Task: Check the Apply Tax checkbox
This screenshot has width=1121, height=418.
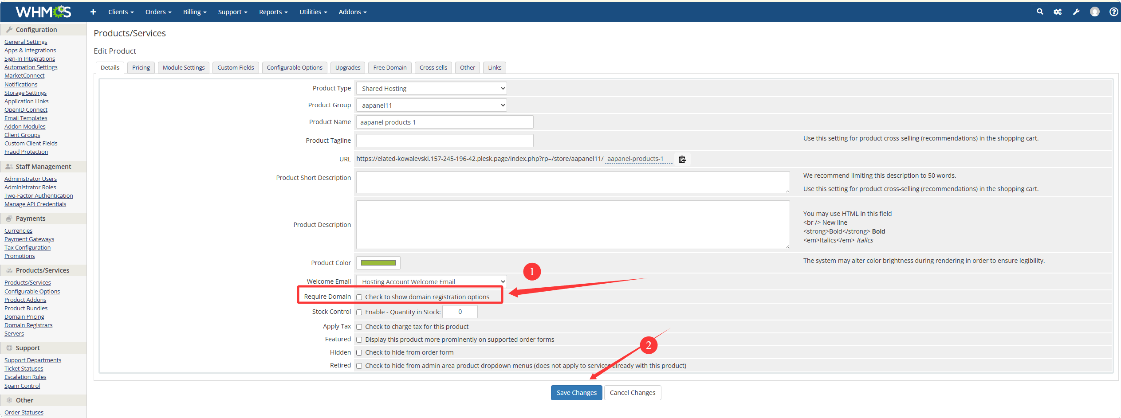Action: point(359,327)
